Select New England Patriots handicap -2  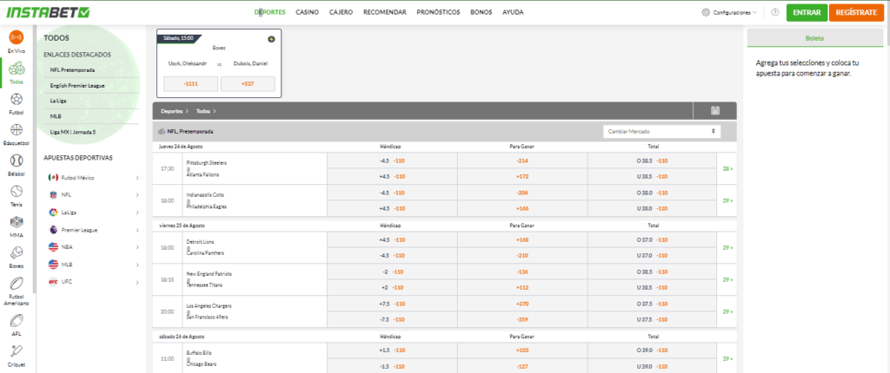click(x=392, y=272)
